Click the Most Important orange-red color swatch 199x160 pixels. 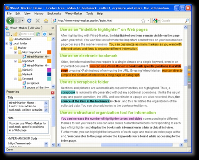(49, 52)
